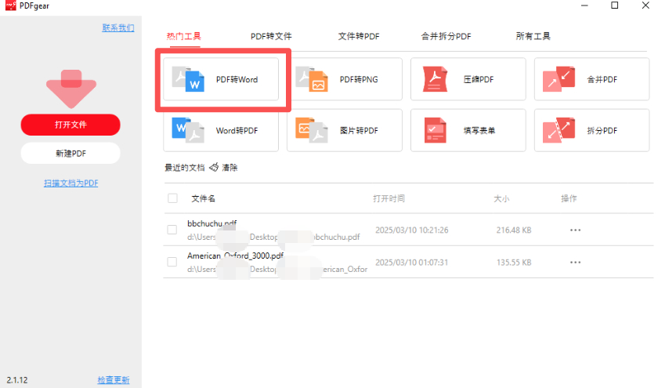658x388 pixels.
Task: Choose the 图片转PDF tool icon
Action: [x=312, y=130]
